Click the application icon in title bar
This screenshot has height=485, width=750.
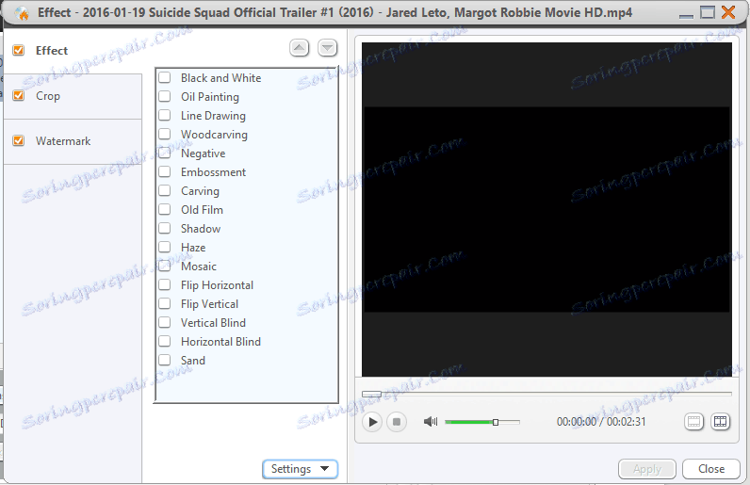[x=21, y=13]
